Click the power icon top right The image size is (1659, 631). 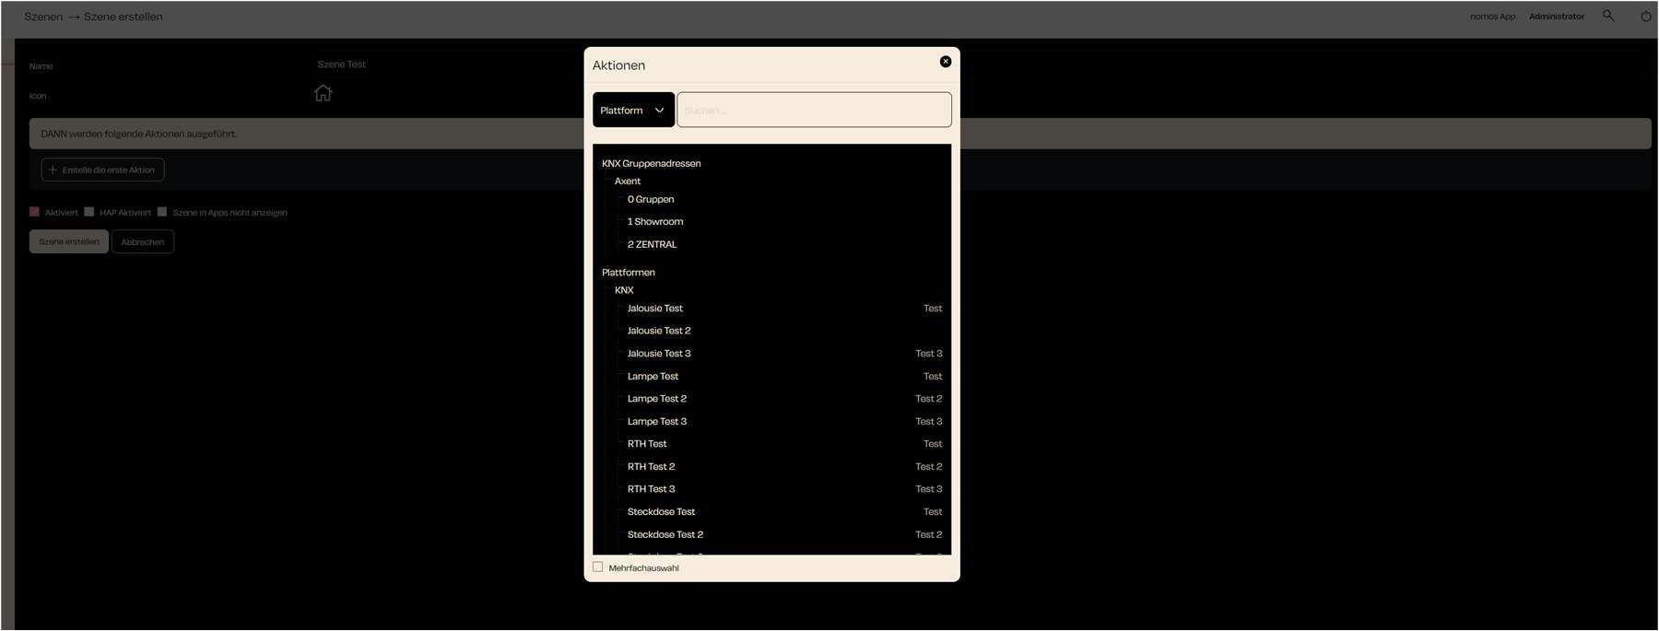pos(1645,16)
